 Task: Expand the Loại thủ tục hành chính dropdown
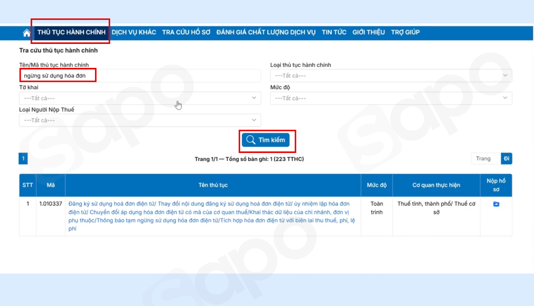pyautogui.click(x=391, y=76)
